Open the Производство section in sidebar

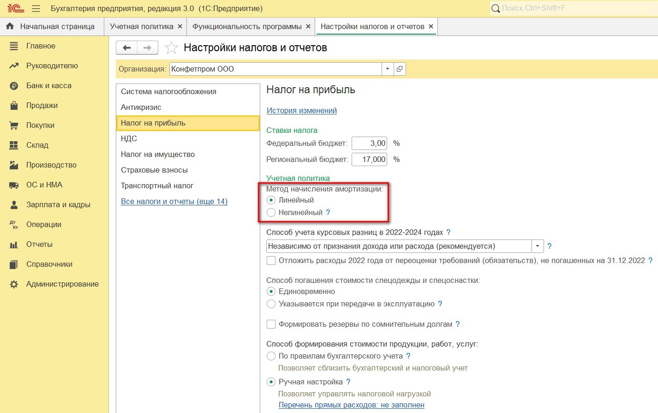[x=51, y=165]
